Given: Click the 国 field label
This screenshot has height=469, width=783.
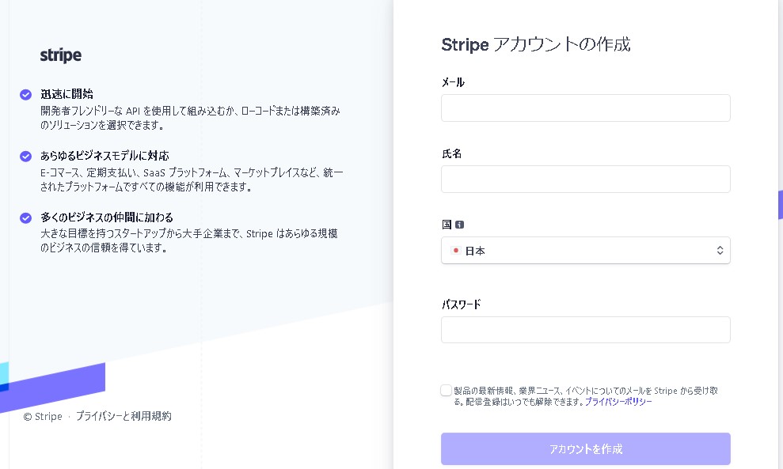Looking at the screenshot, I should pyautogui.click(x=447, y=225).
